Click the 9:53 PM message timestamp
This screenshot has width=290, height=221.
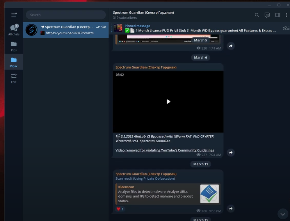(x=215, y=211)
